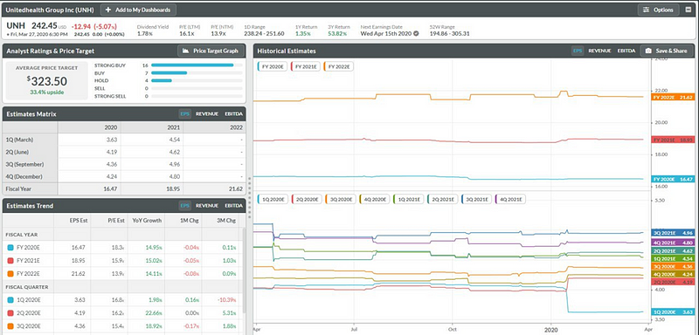Screen dimensions: 699x335
Task: Click 33.4% upside text
Action: pos(47,92)
